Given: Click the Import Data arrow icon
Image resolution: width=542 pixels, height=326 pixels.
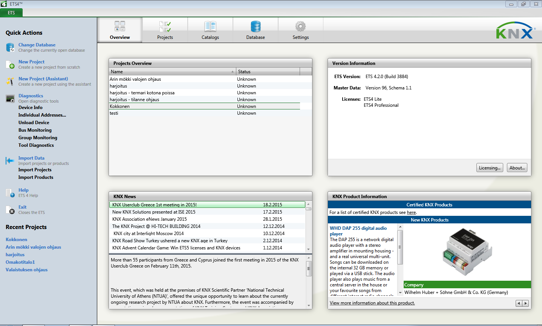Looking at the screenshot, I should point(10,161).
